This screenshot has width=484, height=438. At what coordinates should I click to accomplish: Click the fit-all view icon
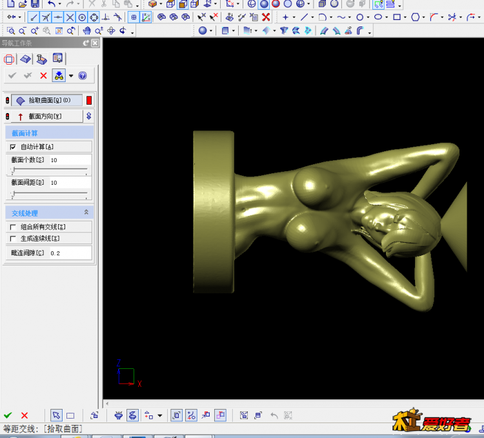click(59, 30)
